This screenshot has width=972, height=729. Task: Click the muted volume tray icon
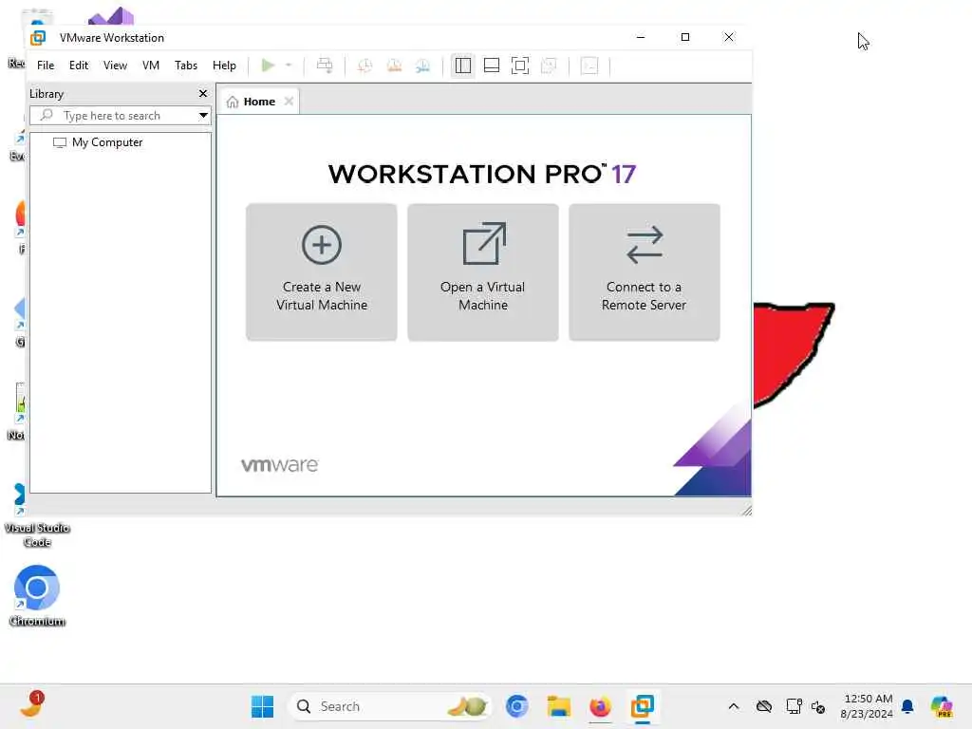tap(817, 706)
